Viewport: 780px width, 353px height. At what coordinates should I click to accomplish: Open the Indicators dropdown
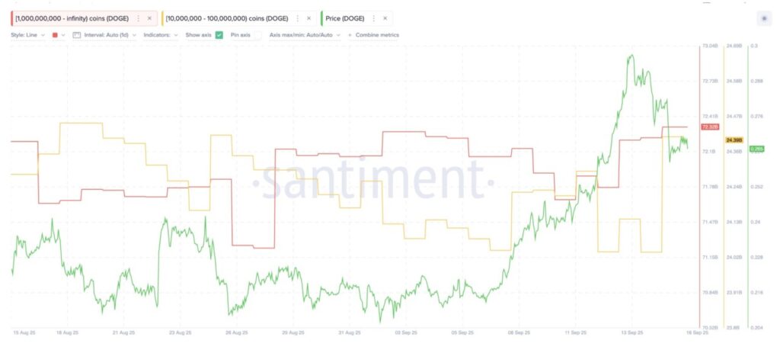pyautogui.click(x=161, y=35)
